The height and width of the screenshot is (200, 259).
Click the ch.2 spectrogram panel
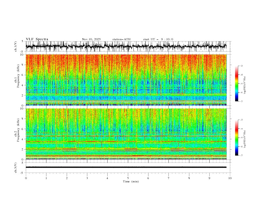click(x=126, y=134)
